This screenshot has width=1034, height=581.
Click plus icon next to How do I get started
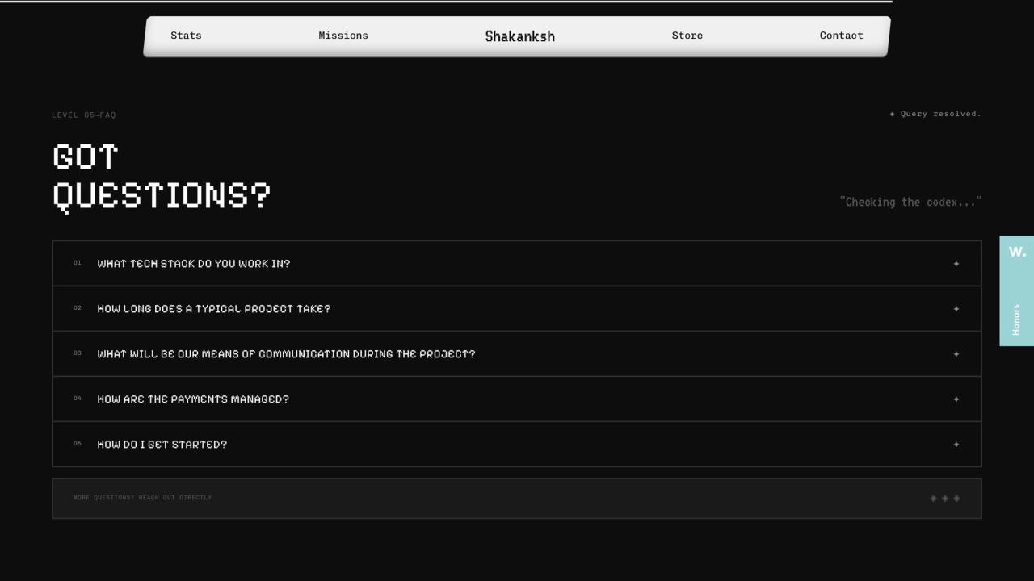[956, 445]
